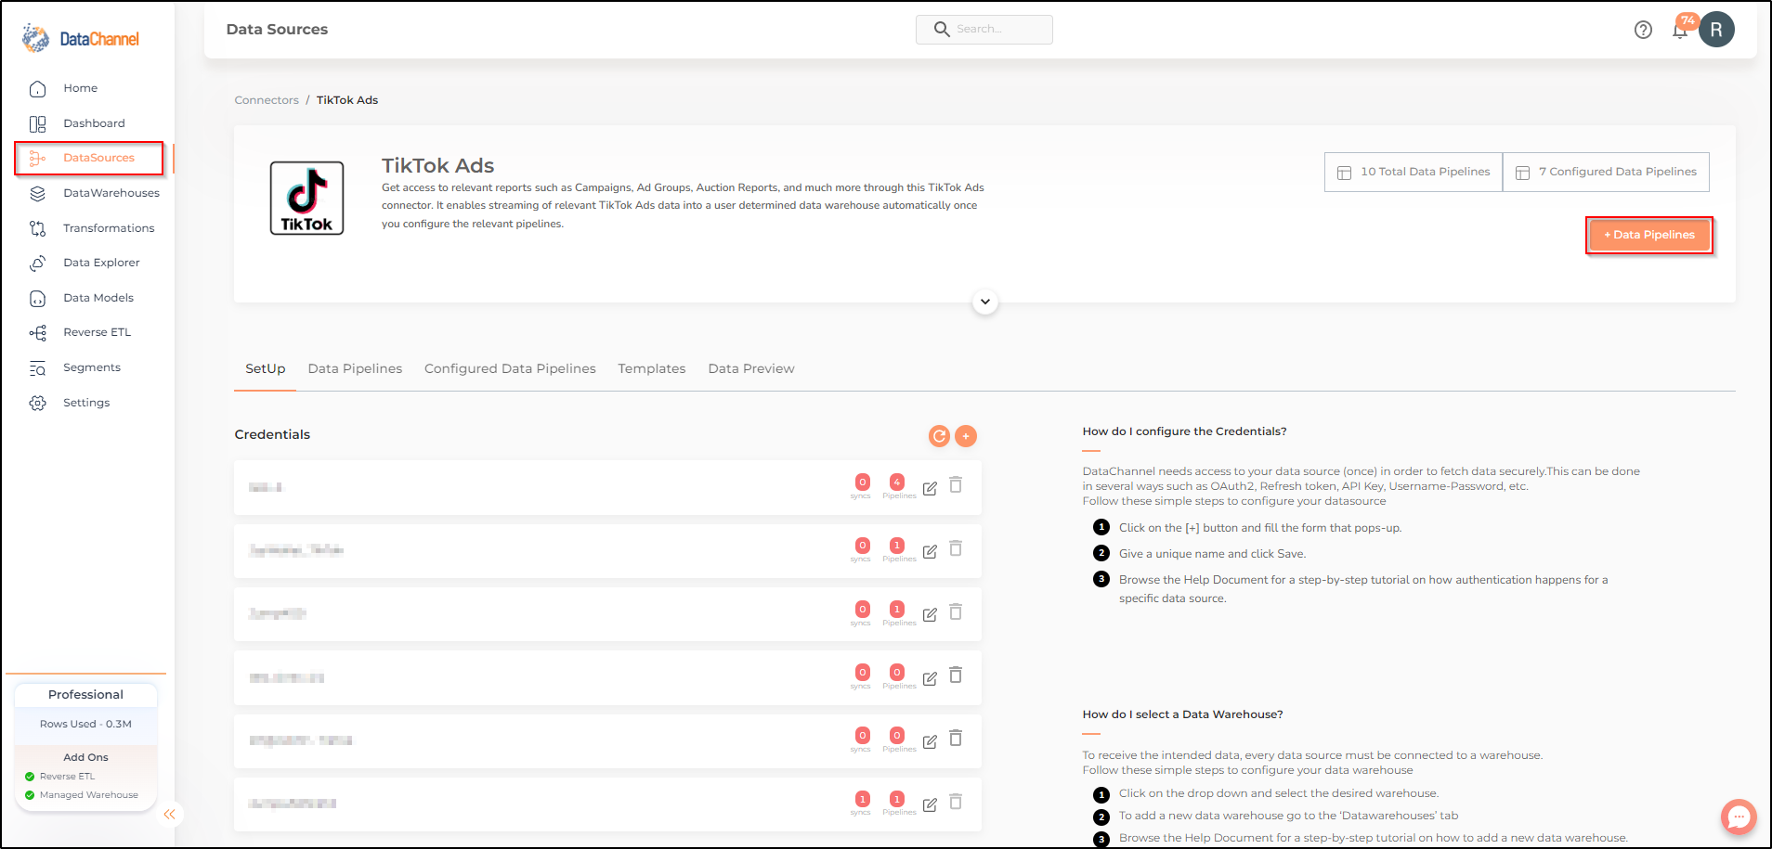This screenshot has width=1772, height=849.
Task: Refresh the credentials list
Action: click(939, 436)
